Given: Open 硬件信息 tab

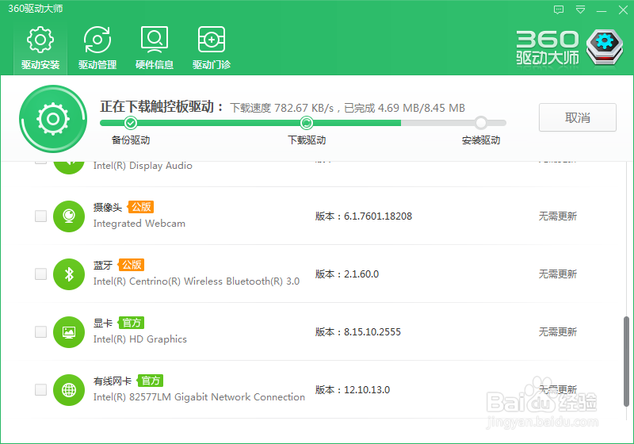Looking at the screenshot, I should pos(155,48).
